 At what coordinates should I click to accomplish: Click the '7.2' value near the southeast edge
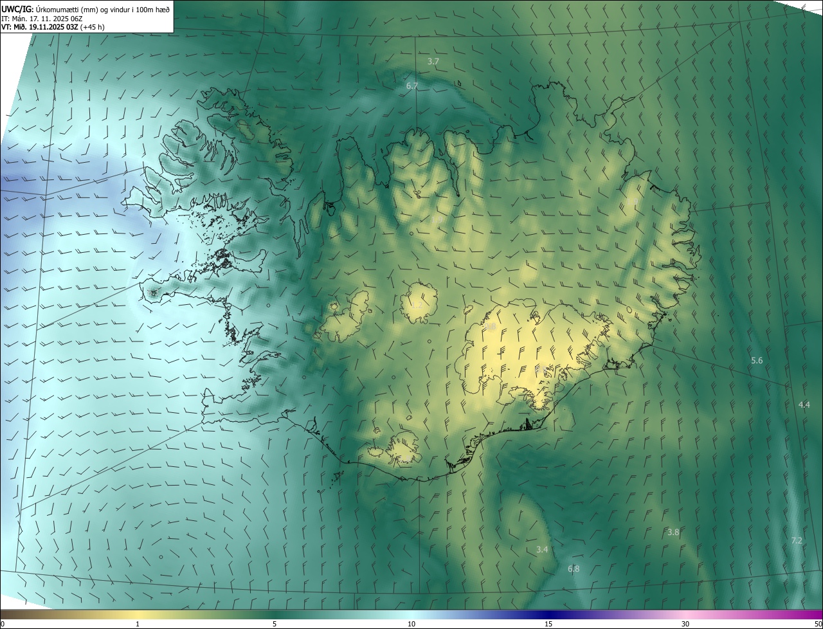pos(797,540)
